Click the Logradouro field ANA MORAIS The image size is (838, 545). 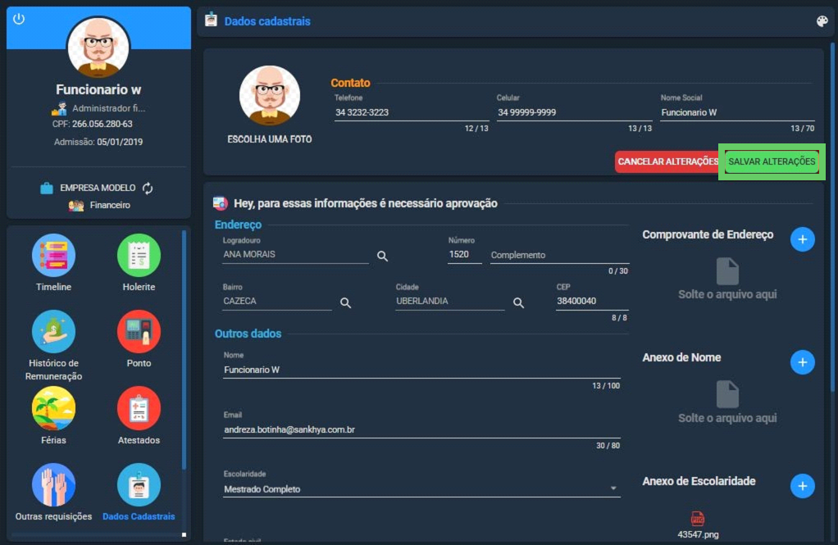pyautogui.click(x=295, y=255)
